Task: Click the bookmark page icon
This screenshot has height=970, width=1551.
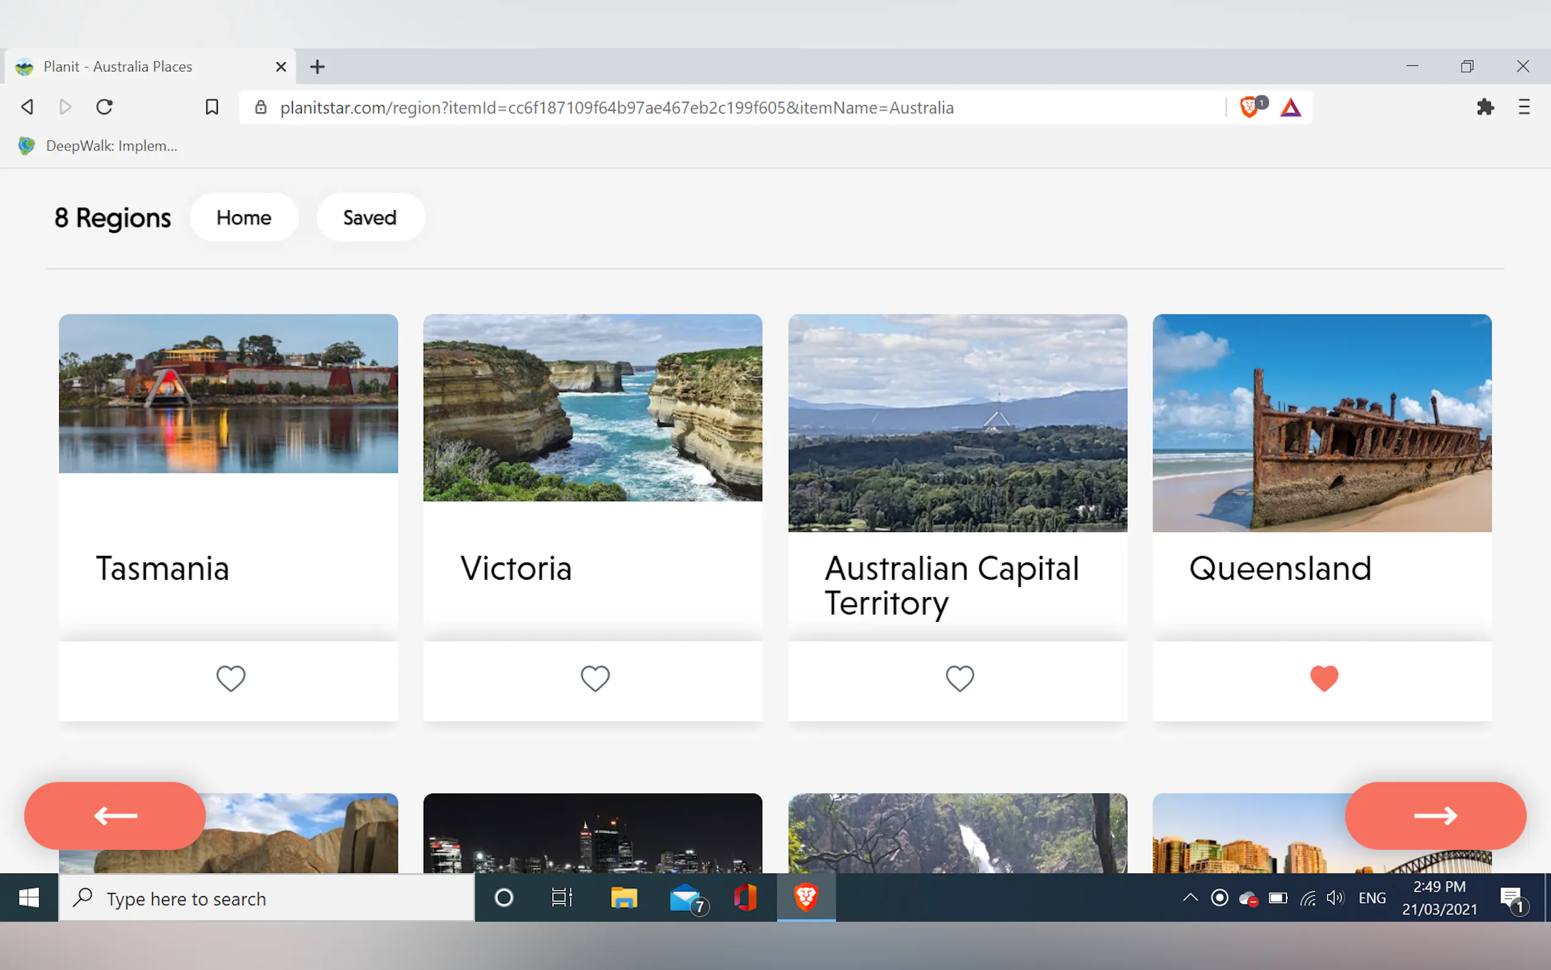Action: (212, 107)
